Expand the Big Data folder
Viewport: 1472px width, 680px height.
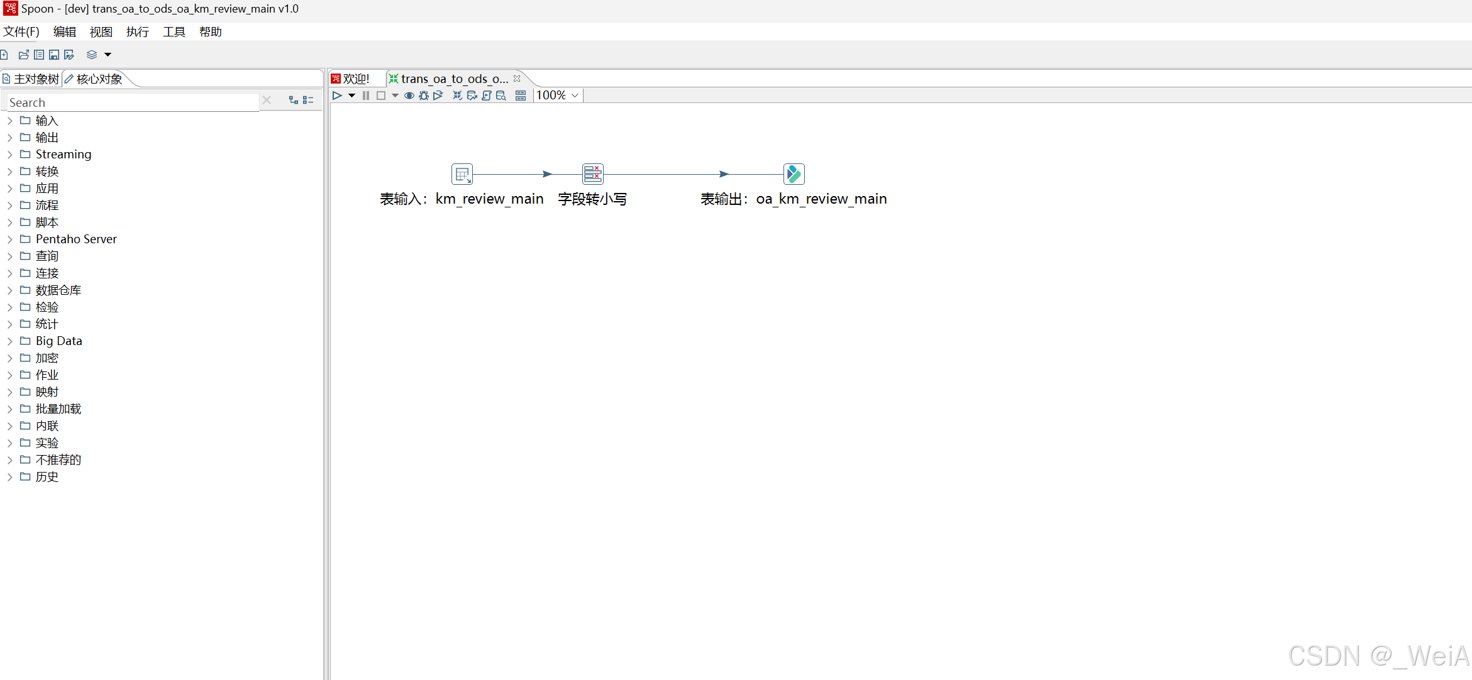9,341
